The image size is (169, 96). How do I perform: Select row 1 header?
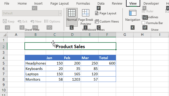point(4,40)
